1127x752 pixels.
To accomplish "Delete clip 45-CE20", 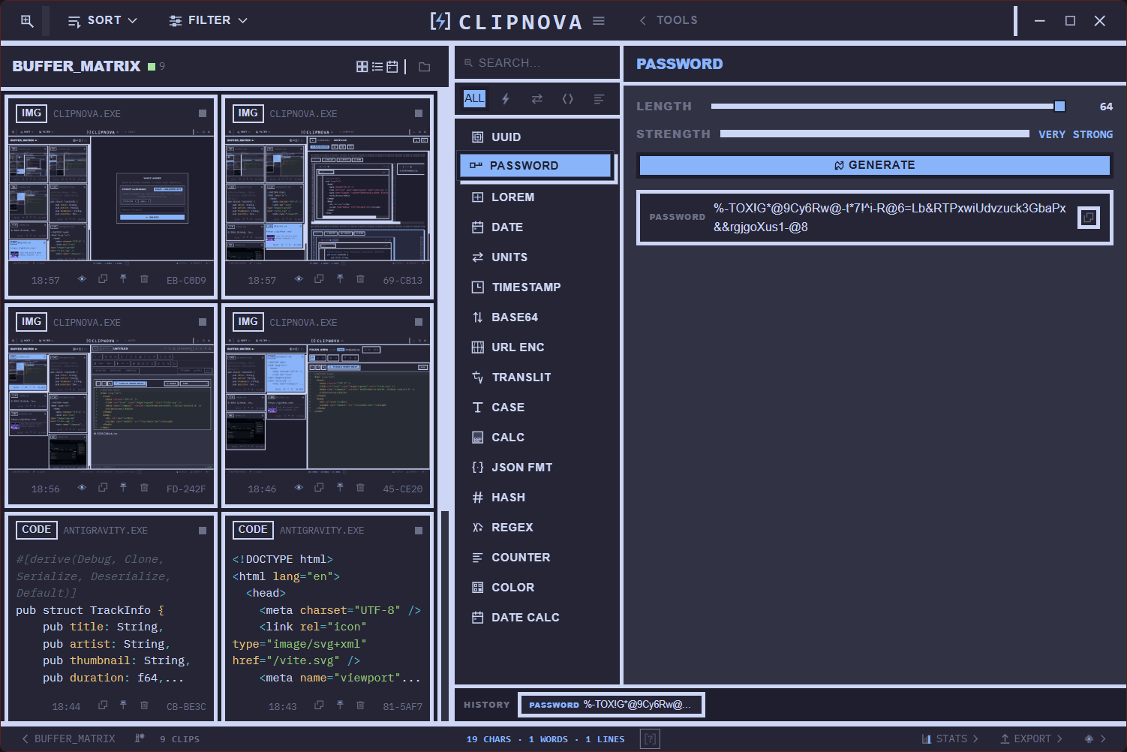I will pyautogui.click(x=360, y=488).
